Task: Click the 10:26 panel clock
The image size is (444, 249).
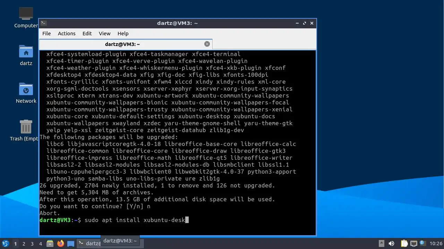Action: (436, 243)
